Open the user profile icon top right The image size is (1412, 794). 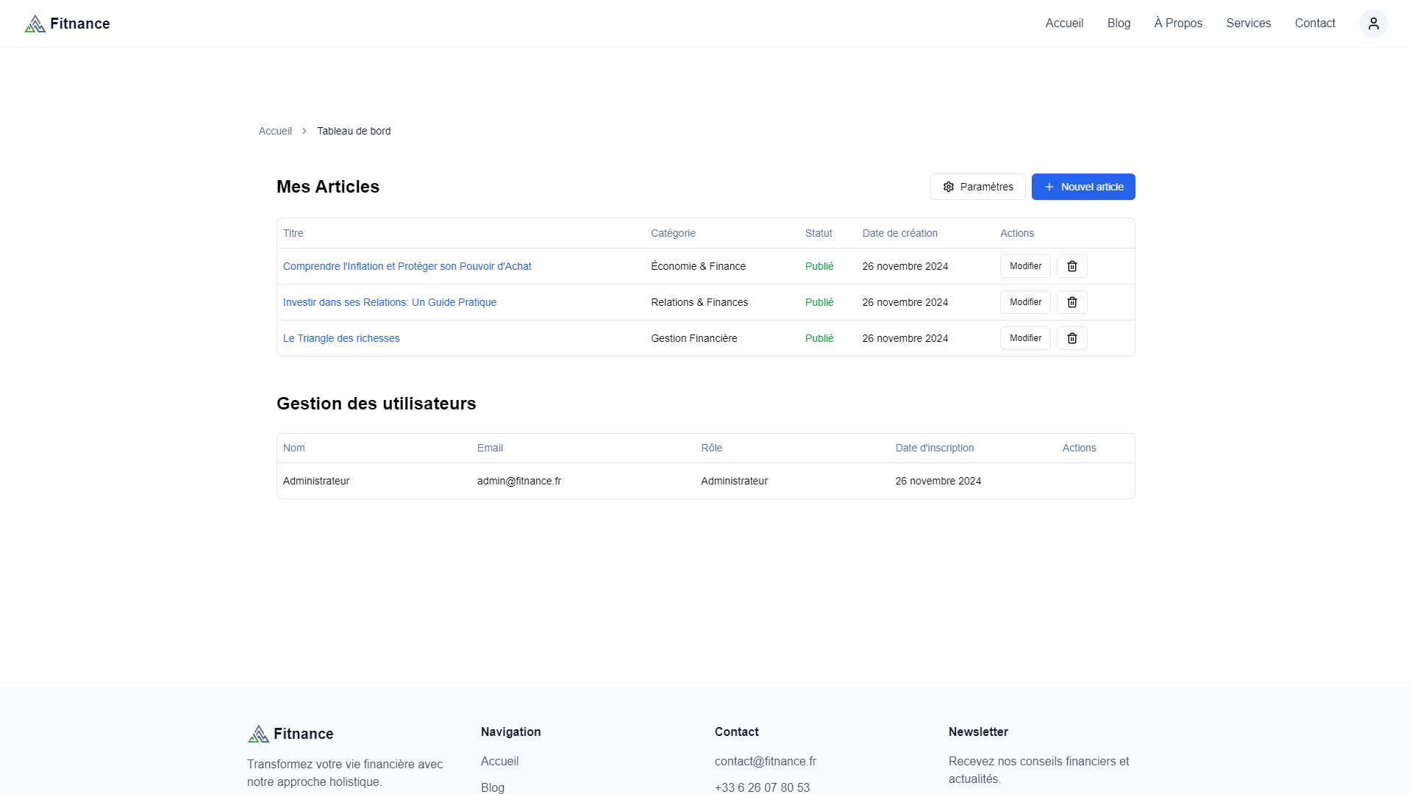1374,23
